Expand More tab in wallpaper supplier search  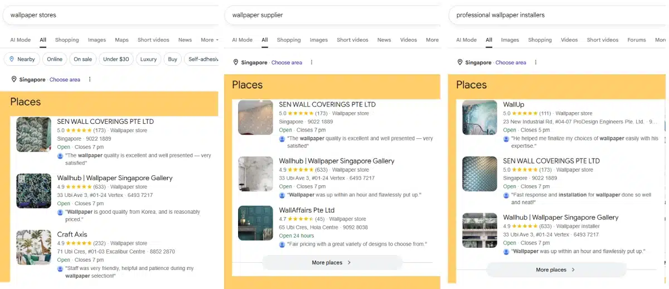point(433,40)
